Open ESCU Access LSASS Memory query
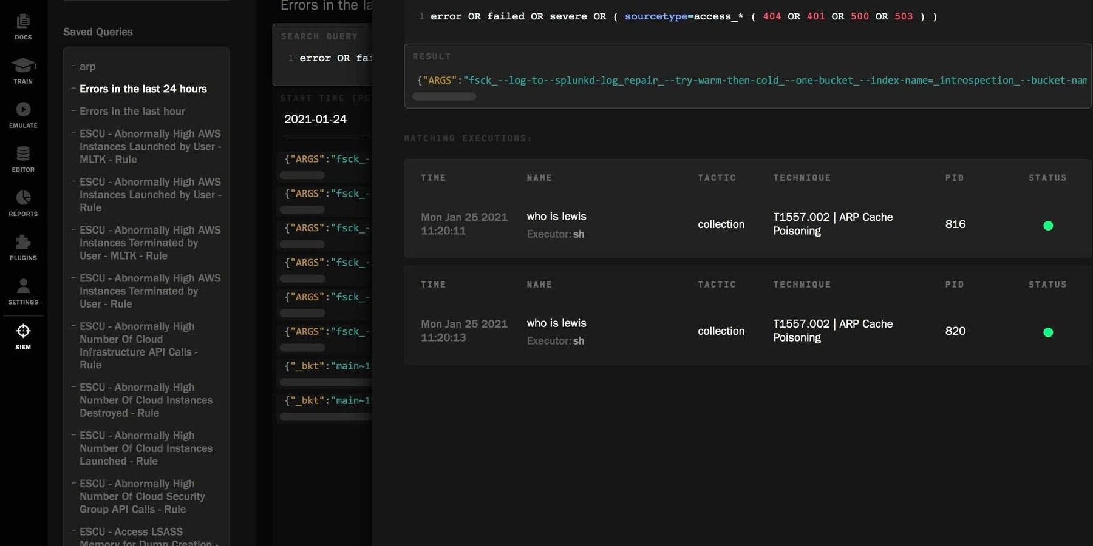The height and width of the screenshot is (546, 1093). click(149, 537)
